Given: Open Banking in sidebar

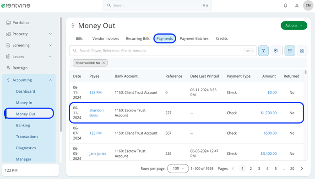Looking at the screenshot, I should pyautogui.click(x=23, y=125).
